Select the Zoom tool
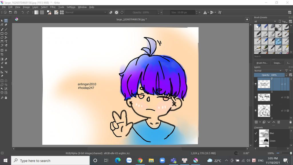Image resolution: width=293 pixels, height=165 pixels. (2, 98)
